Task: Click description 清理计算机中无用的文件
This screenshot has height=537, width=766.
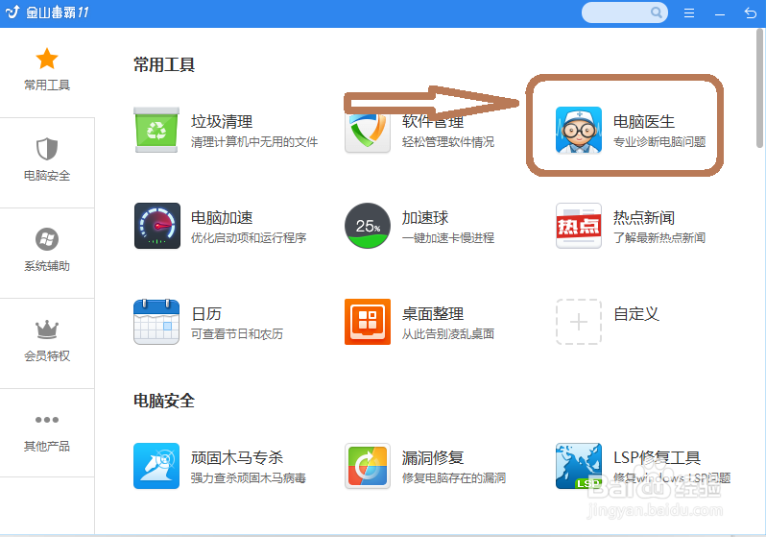Action: [x=254, y=142]
